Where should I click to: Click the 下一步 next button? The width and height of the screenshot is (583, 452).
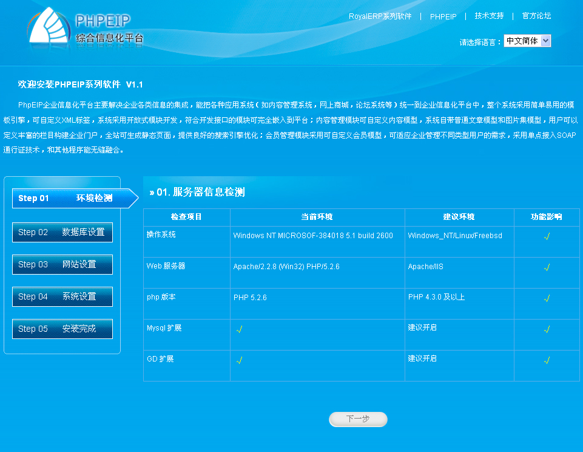pyautogui.click(x=358, y=419)
